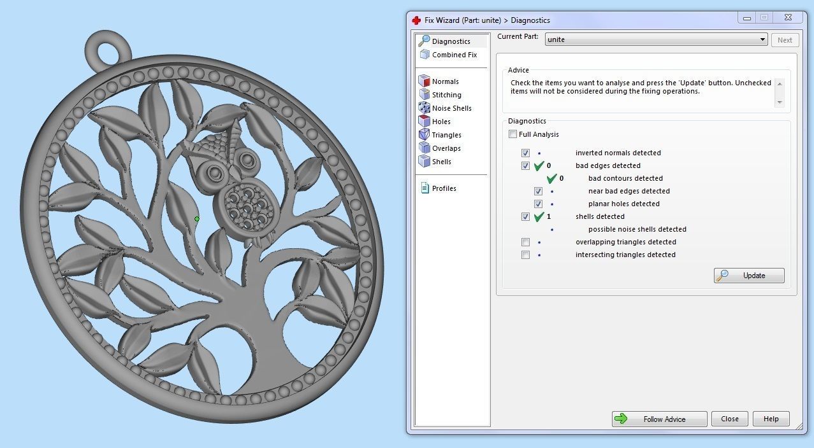Screen dimensions: 814x448
Task: Open the Triangles page
Action: tap(446, 135)
